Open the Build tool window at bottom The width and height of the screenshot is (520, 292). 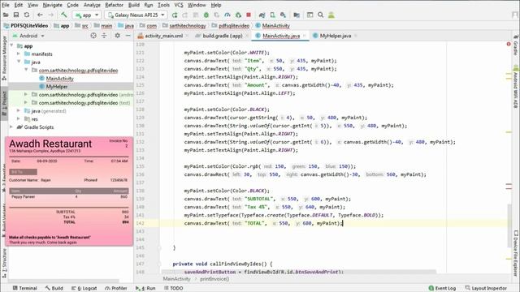pyautogui.click(x=54, y=288)
